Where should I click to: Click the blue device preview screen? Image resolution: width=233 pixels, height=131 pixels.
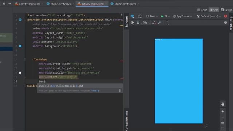[x=179, y=81]
